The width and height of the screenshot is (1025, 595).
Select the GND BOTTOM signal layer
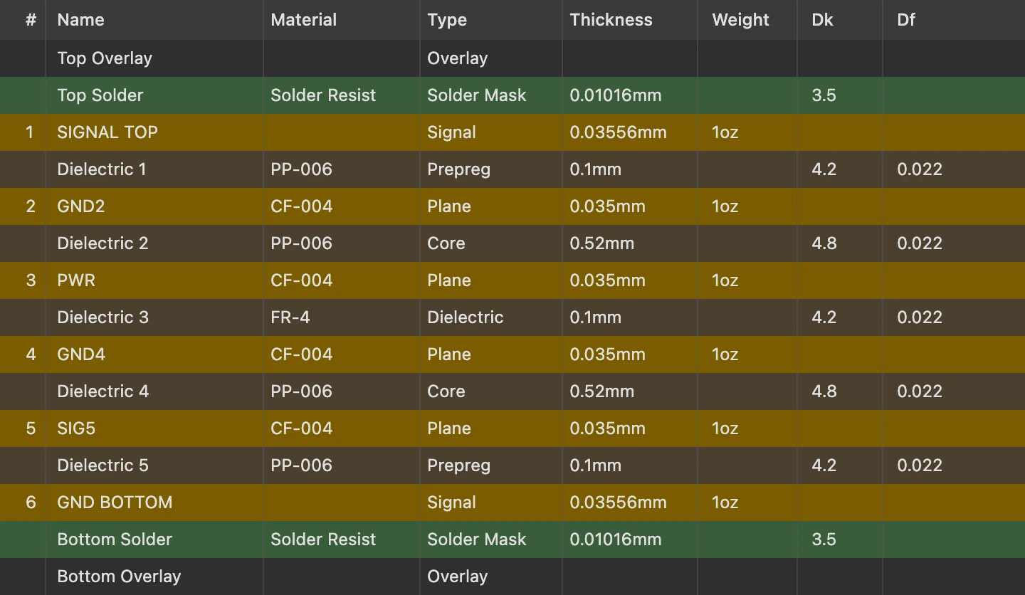[115, 502]
